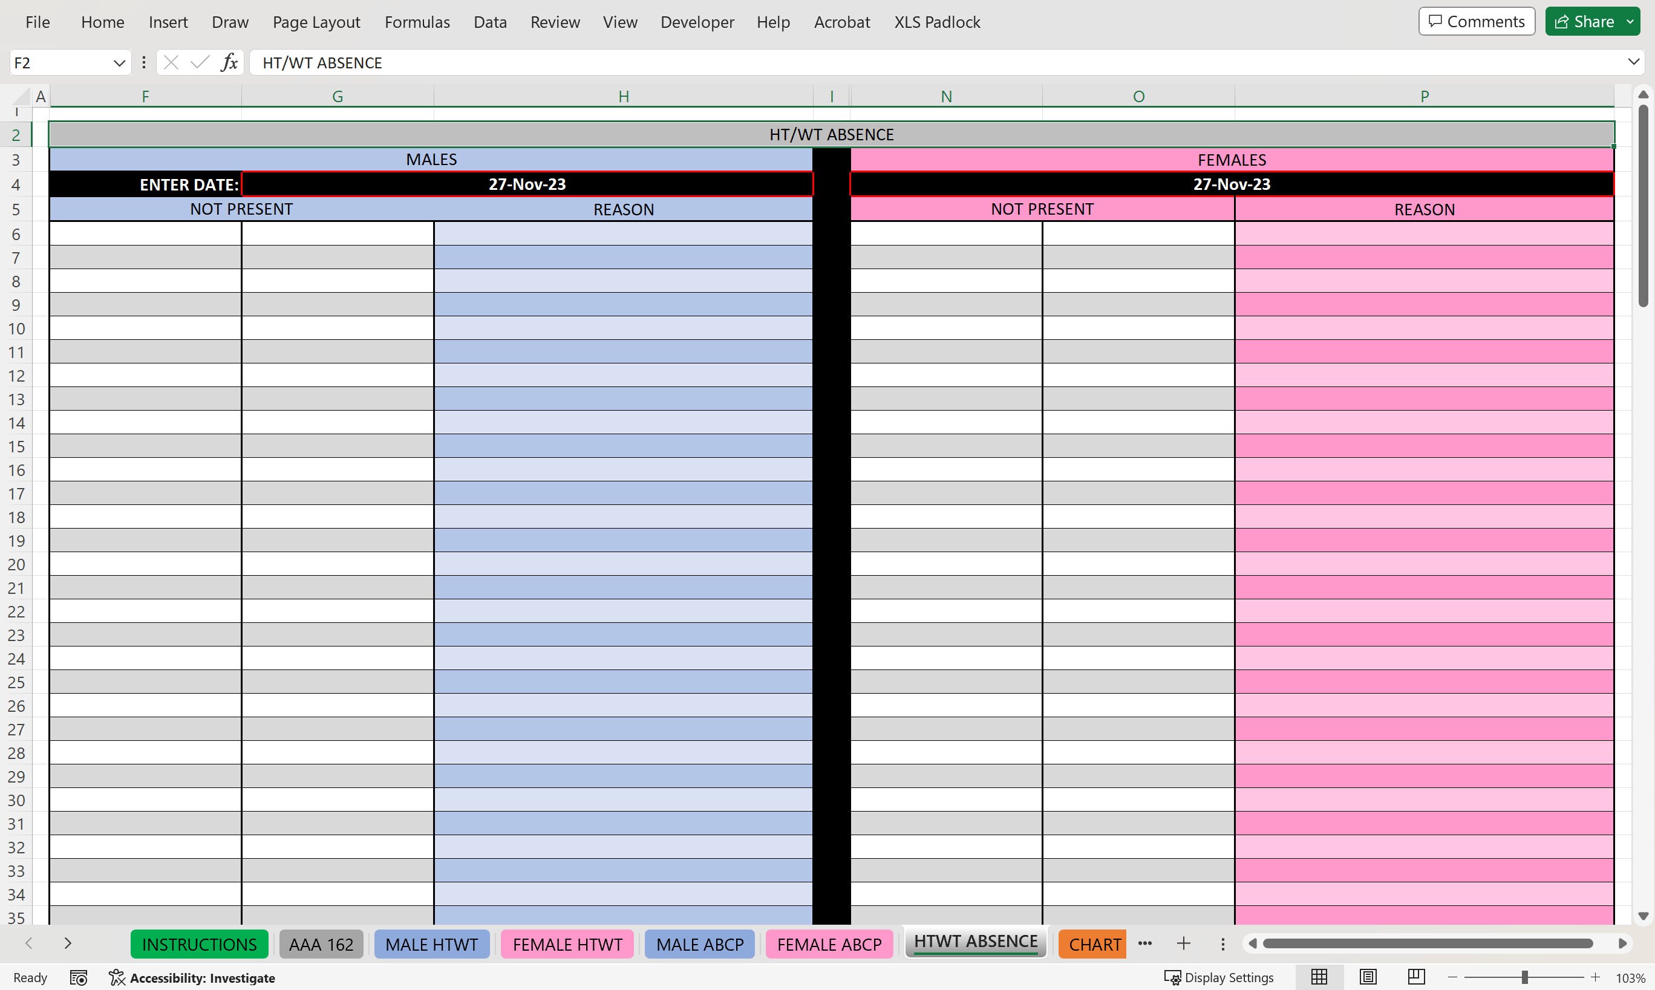Open the hidden sheets ellipsis menu
1655x990 pixels.
1145,943
